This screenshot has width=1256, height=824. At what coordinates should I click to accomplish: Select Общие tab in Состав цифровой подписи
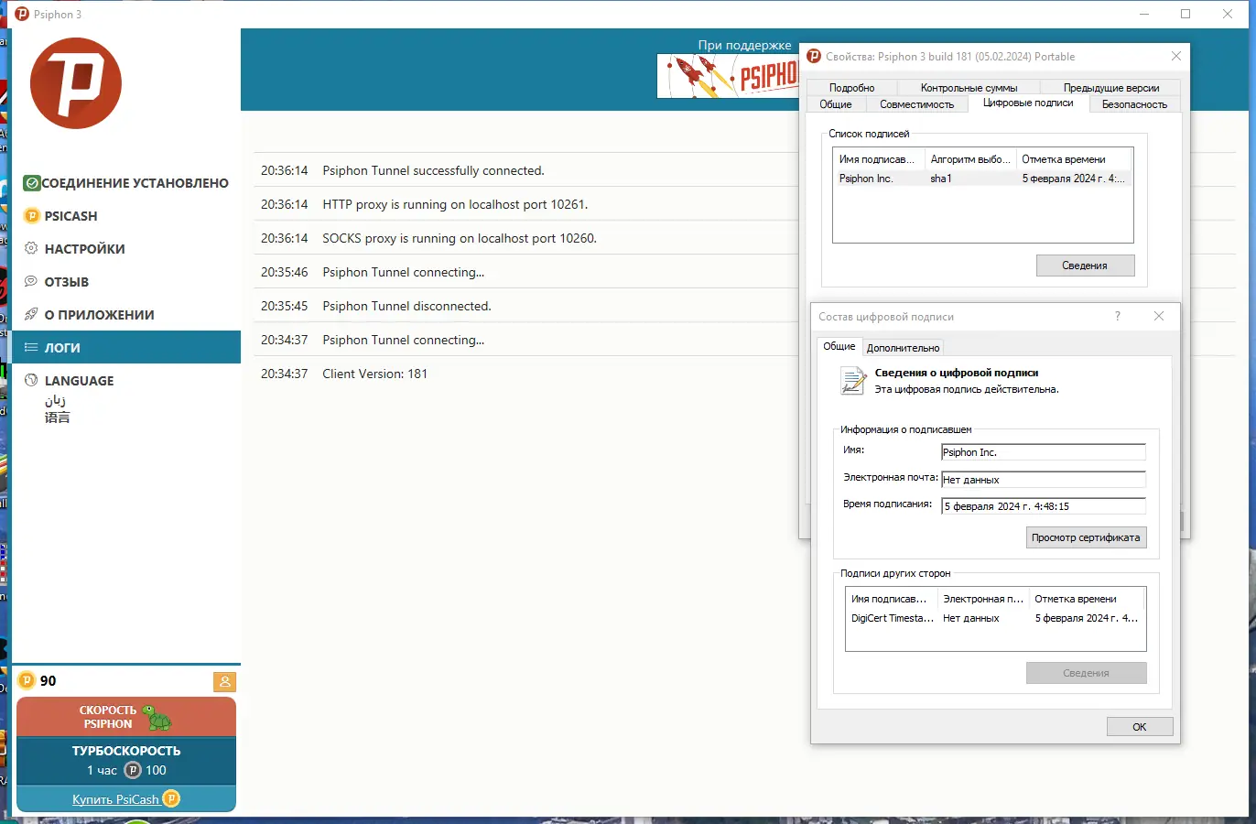click(839, 346)
